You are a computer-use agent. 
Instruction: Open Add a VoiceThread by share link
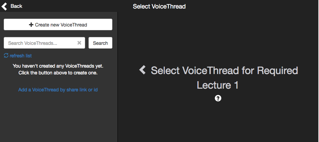tap(58, 90)
